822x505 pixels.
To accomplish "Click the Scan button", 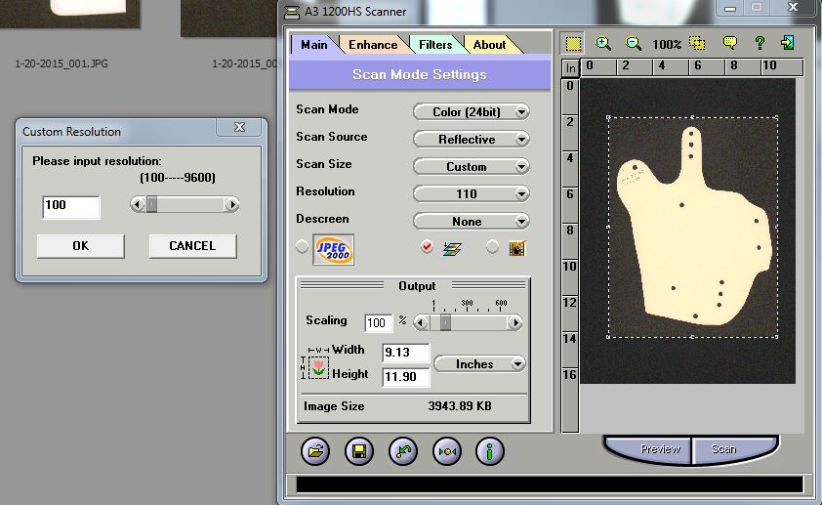I will (x=723, y=449).
